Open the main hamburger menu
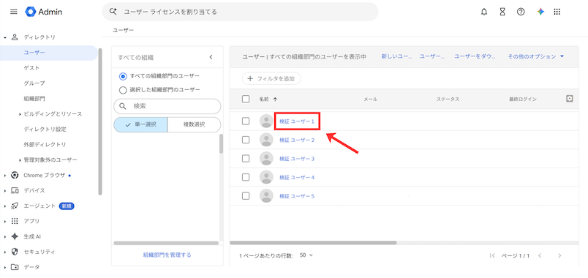 point(14,12)
